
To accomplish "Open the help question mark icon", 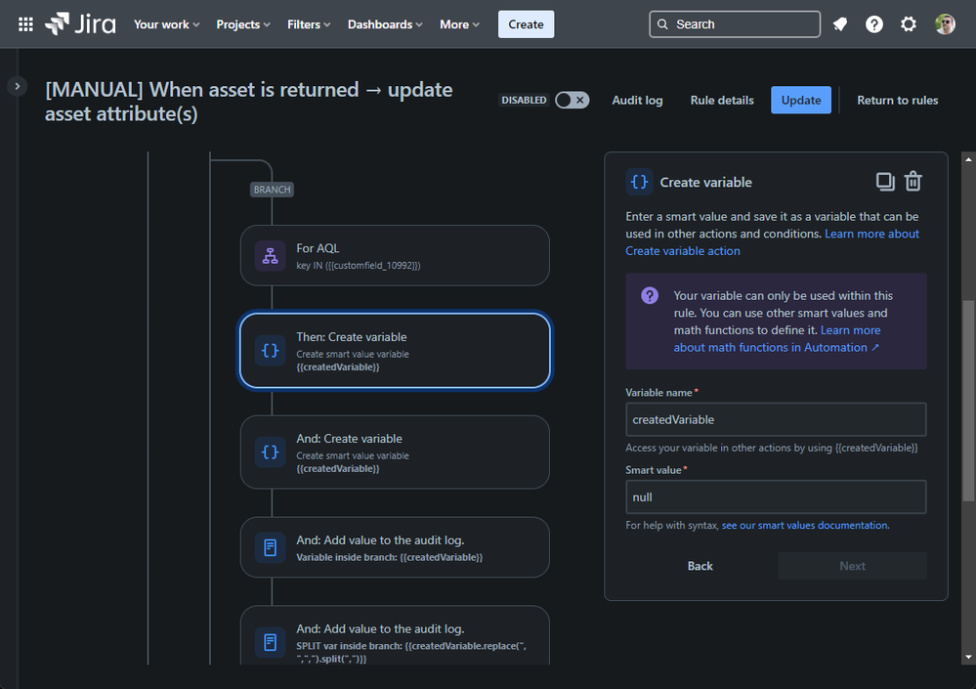I will (x=874, y=24).
